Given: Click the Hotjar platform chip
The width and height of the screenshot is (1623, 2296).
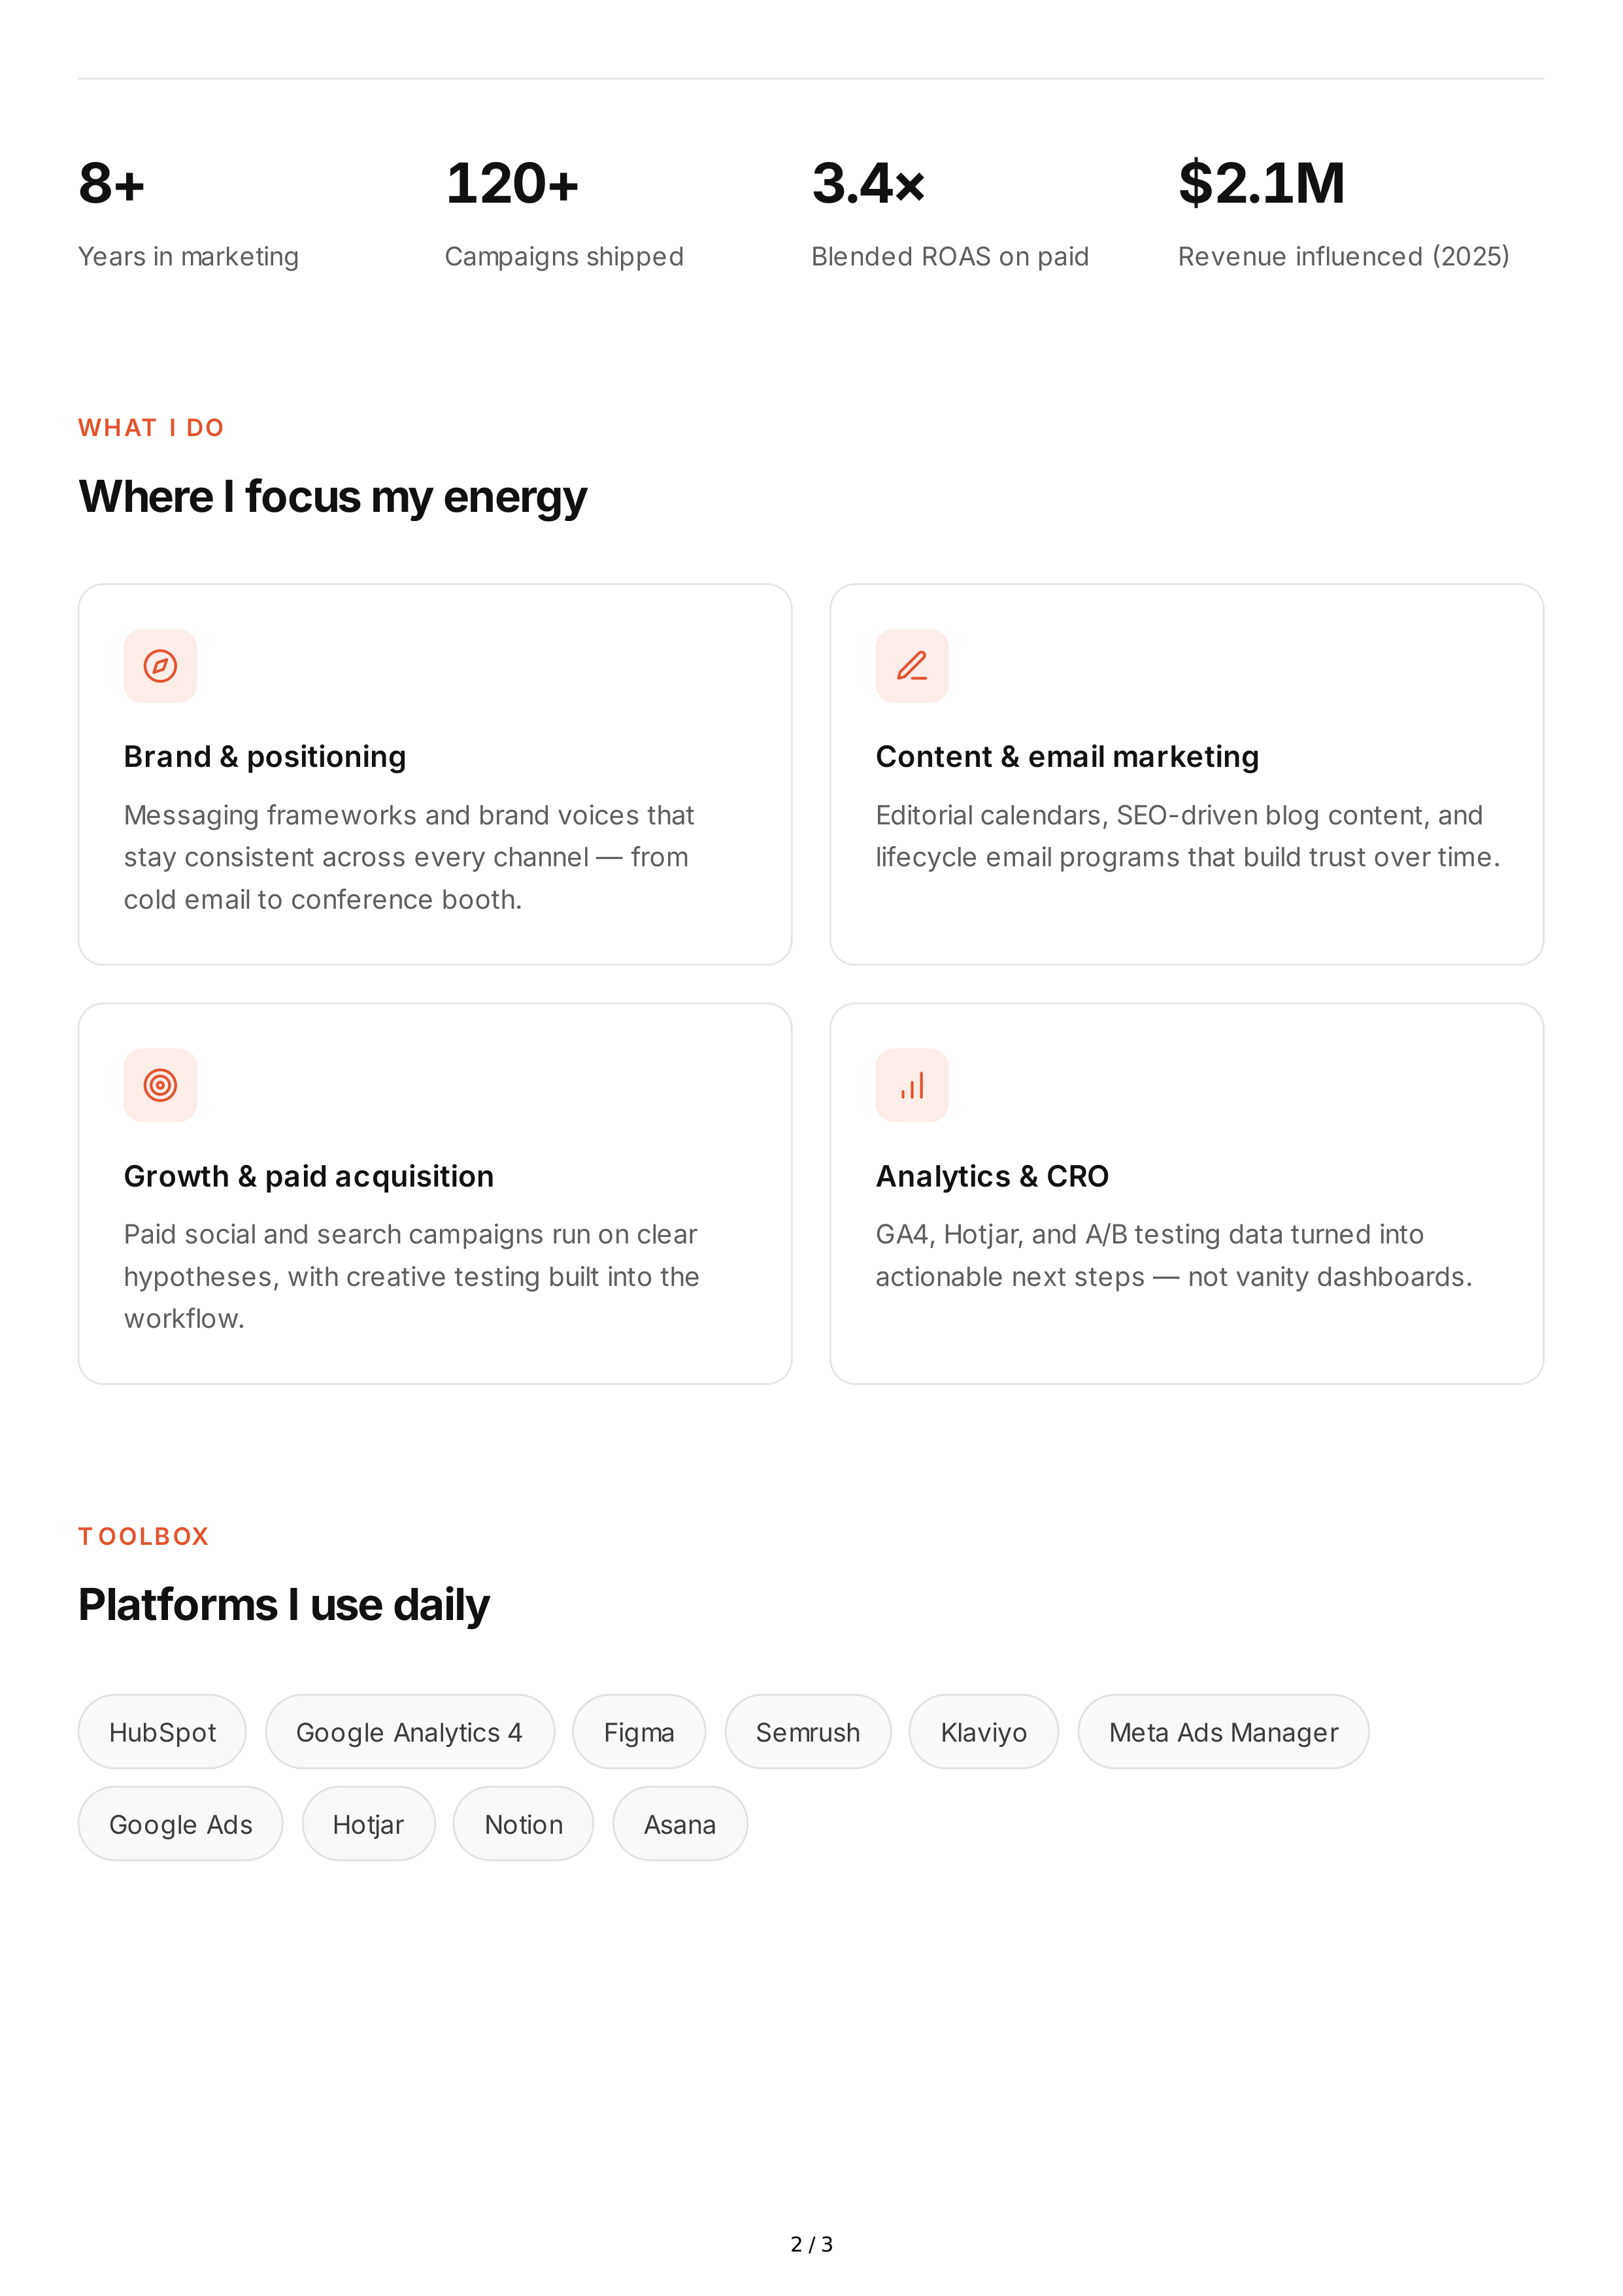Looking at the screenshot, I should 368,1824.
